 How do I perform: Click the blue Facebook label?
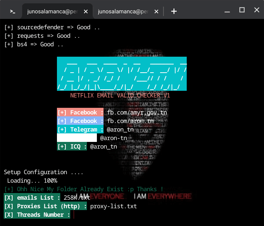click(80, 120)
